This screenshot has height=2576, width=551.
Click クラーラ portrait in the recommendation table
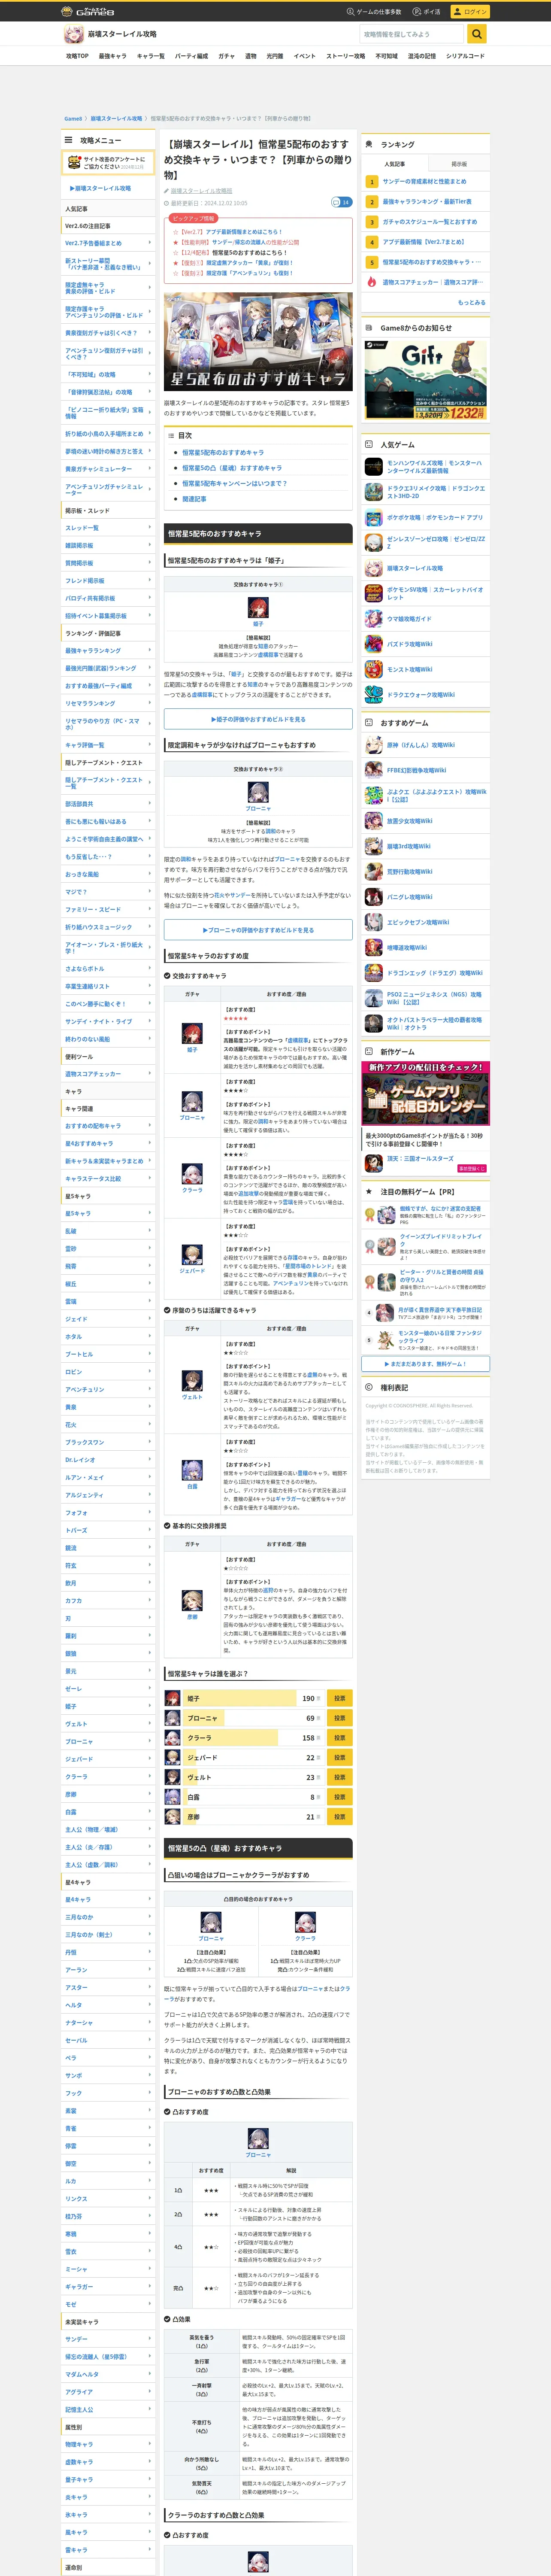192,1173
